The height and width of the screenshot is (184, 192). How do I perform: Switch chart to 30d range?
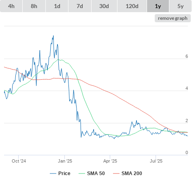(104, 6)
